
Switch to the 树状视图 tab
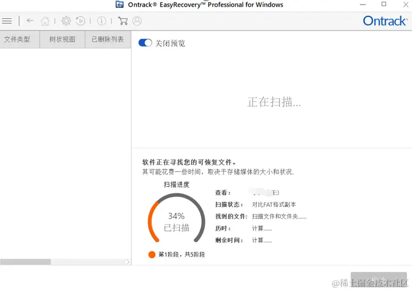(62, 40)
